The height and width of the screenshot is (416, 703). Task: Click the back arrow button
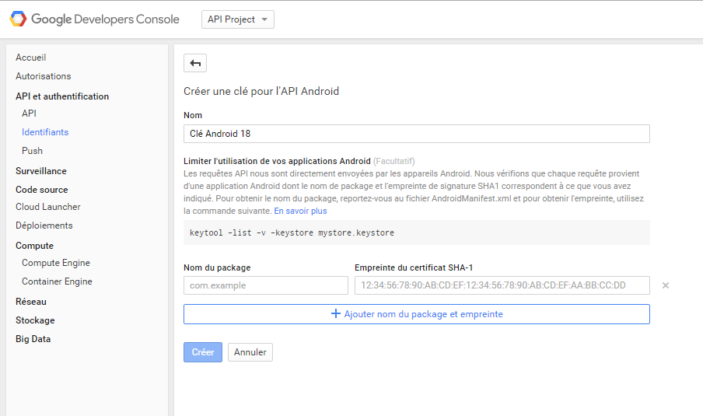pyautogui.click(x=195, y=63)
